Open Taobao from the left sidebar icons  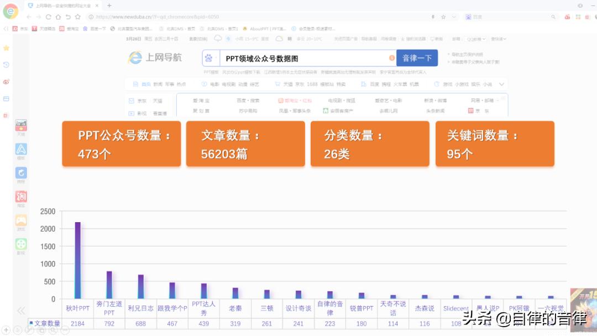[x=20, y=196]
